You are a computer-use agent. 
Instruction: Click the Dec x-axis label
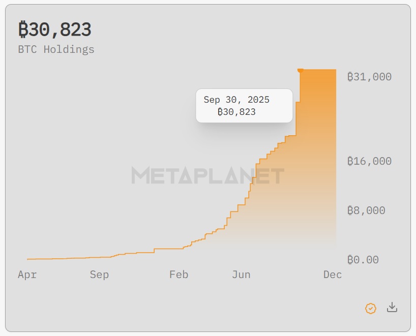[333, 274]
